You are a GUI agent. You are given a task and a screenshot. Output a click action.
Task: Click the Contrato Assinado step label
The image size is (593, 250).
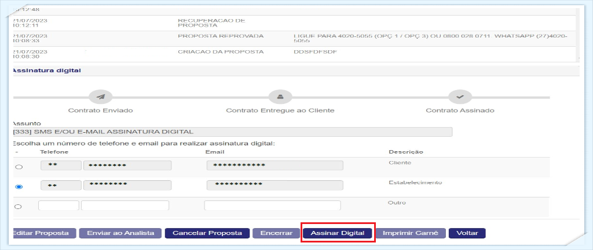(x=460, y=111)
